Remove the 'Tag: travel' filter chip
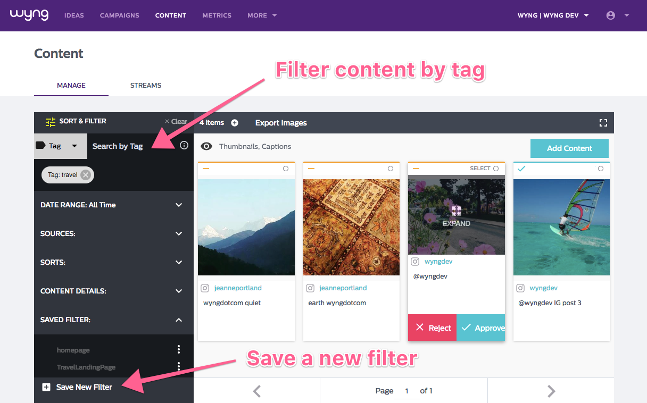Viewport: 647px width, 403px height. 86,175
